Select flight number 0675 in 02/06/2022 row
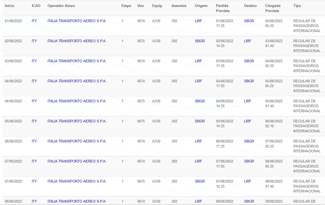Viewport: 325px width, 205px height. coord(141,41)
